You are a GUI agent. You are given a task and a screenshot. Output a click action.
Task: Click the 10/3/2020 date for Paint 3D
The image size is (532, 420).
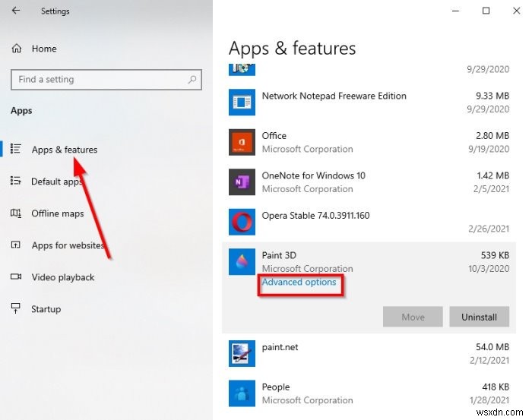489,269
